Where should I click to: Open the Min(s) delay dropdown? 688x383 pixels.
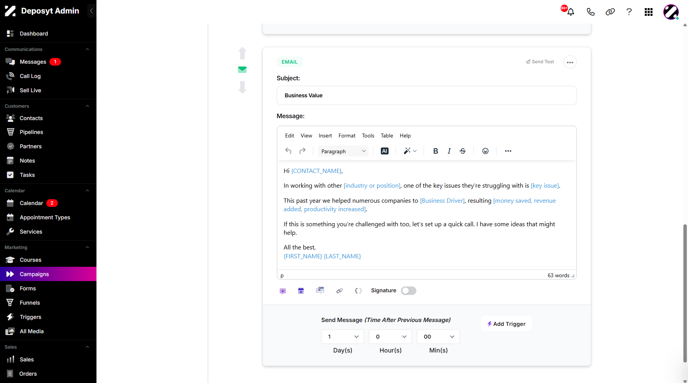pos(438,337)
